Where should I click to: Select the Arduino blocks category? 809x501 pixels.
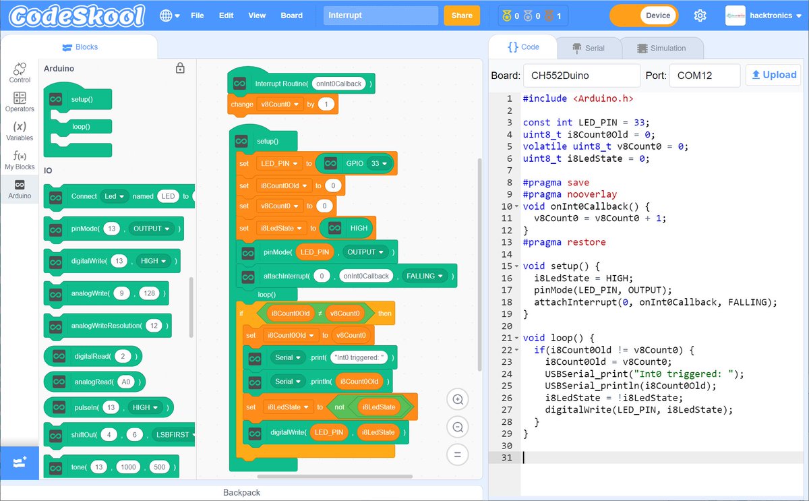pyautogui.click(x=20, y=189)
